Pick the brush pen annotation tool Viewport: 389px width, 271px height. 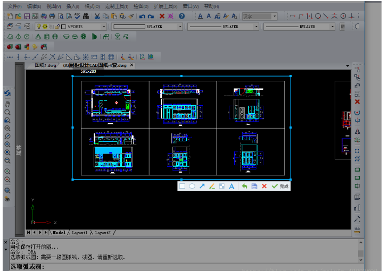tap(212, 187)
